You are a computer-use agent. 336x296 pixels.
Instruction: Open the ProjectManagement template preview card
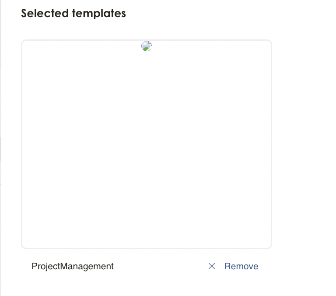pyautogui.click(x=147, y=144)
